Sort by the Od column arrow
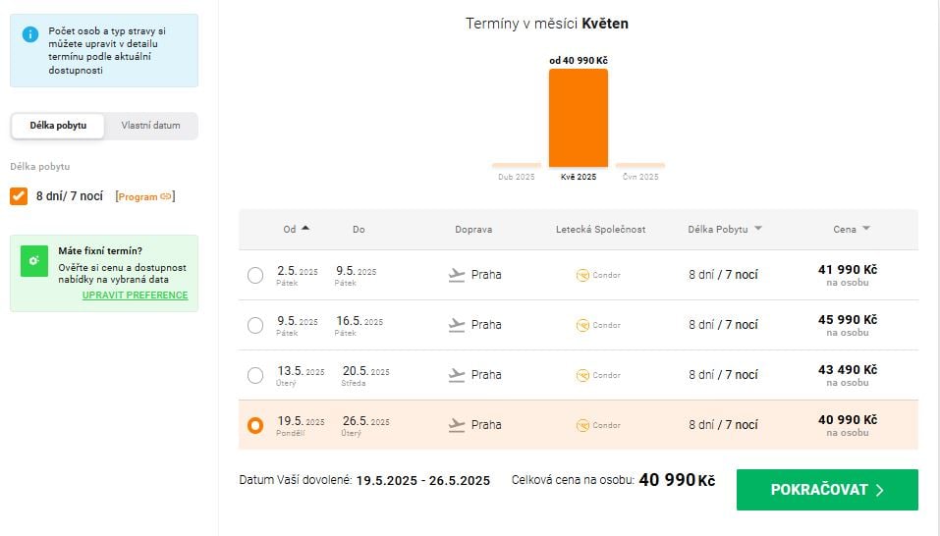The width and height of the screenshot is (940, 536). 305,228
